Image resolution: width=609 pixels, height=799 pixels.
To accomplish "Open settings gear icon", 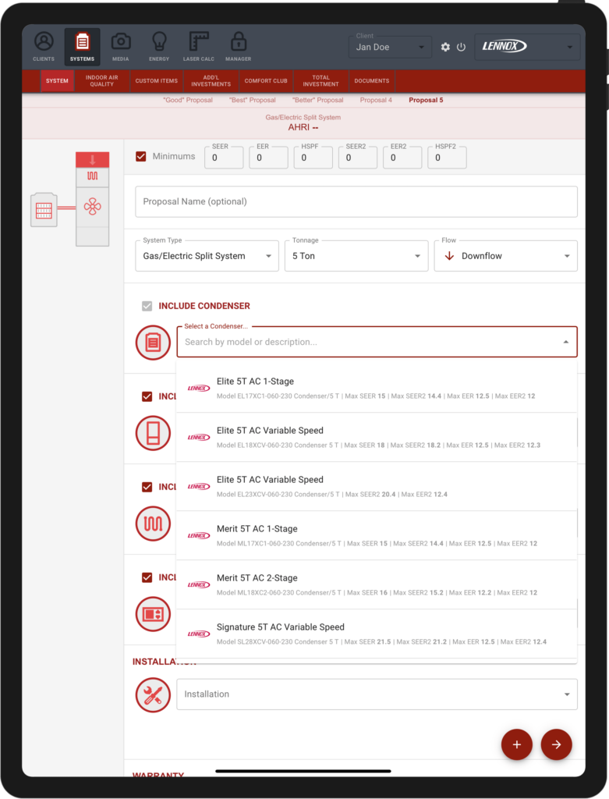I will tap(445, 47).
